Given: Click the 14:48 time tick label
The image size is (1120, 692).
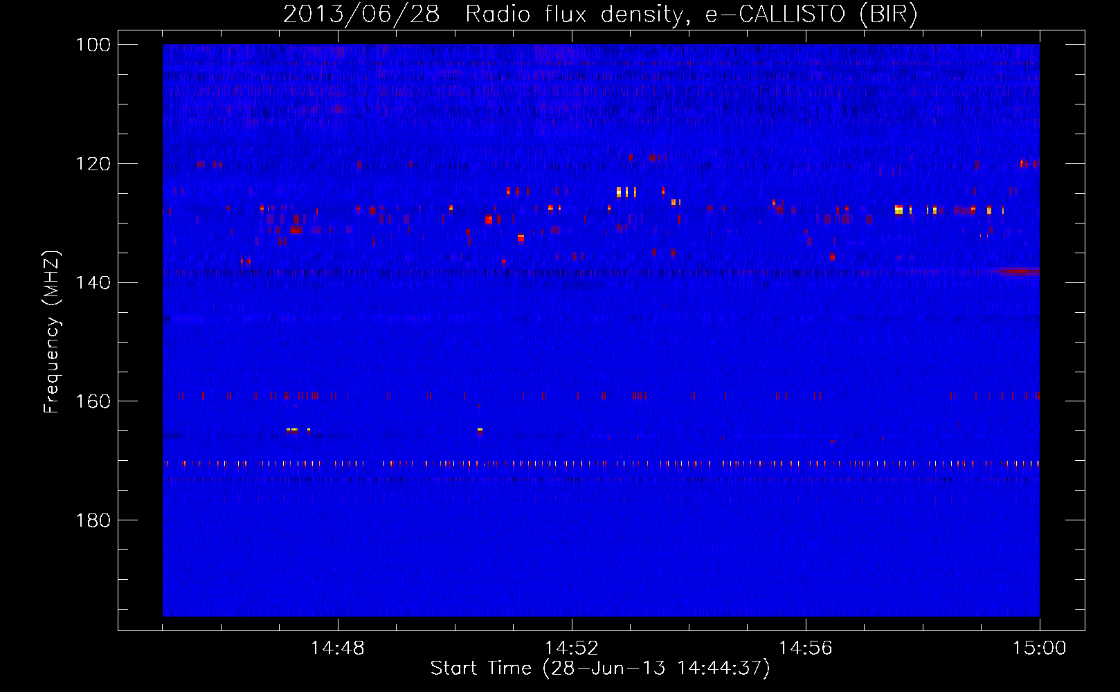Looking at the screenshot, I should tap(338, 648).
